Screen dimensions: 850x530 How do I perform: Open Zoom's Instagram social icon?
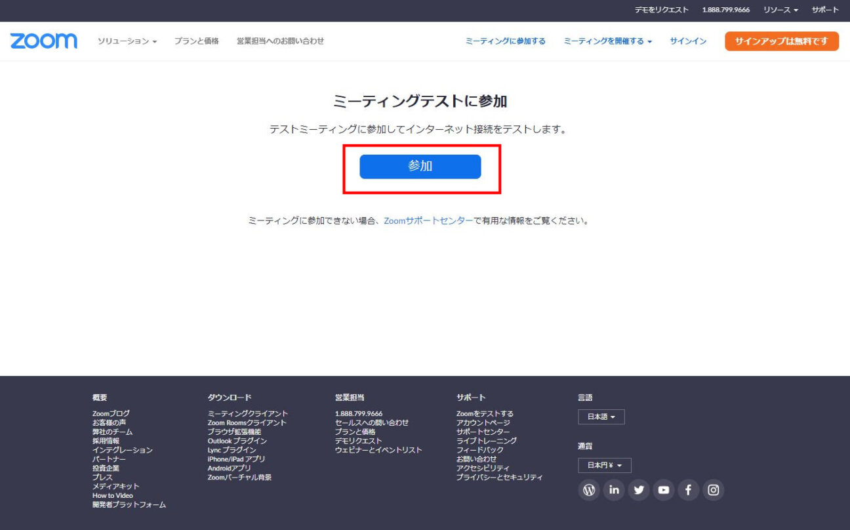click(714, 490)
